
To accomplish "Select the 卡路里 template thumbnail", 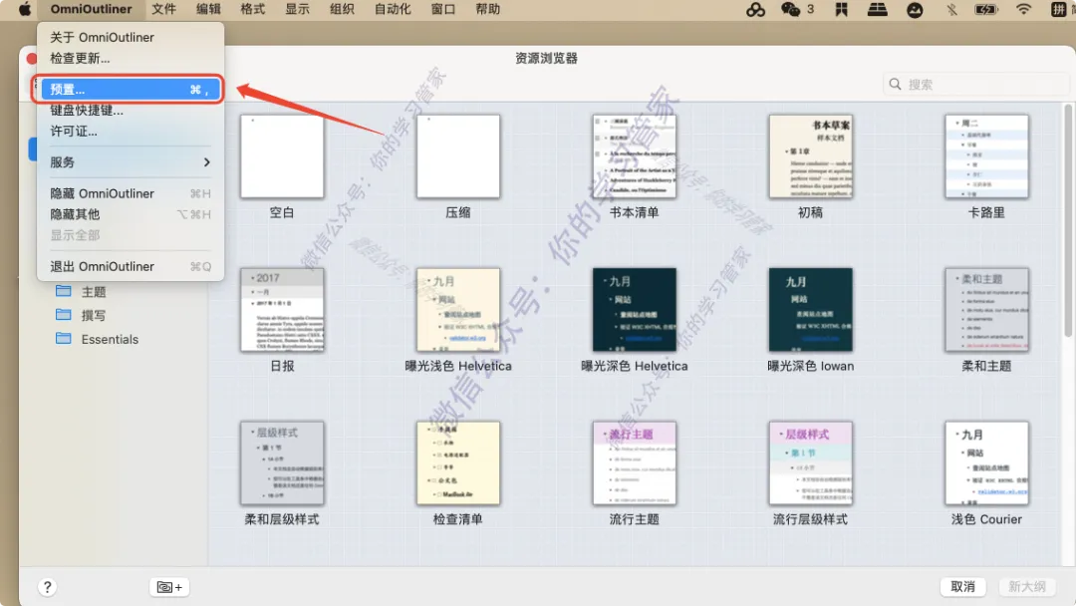I will [986, 156].
